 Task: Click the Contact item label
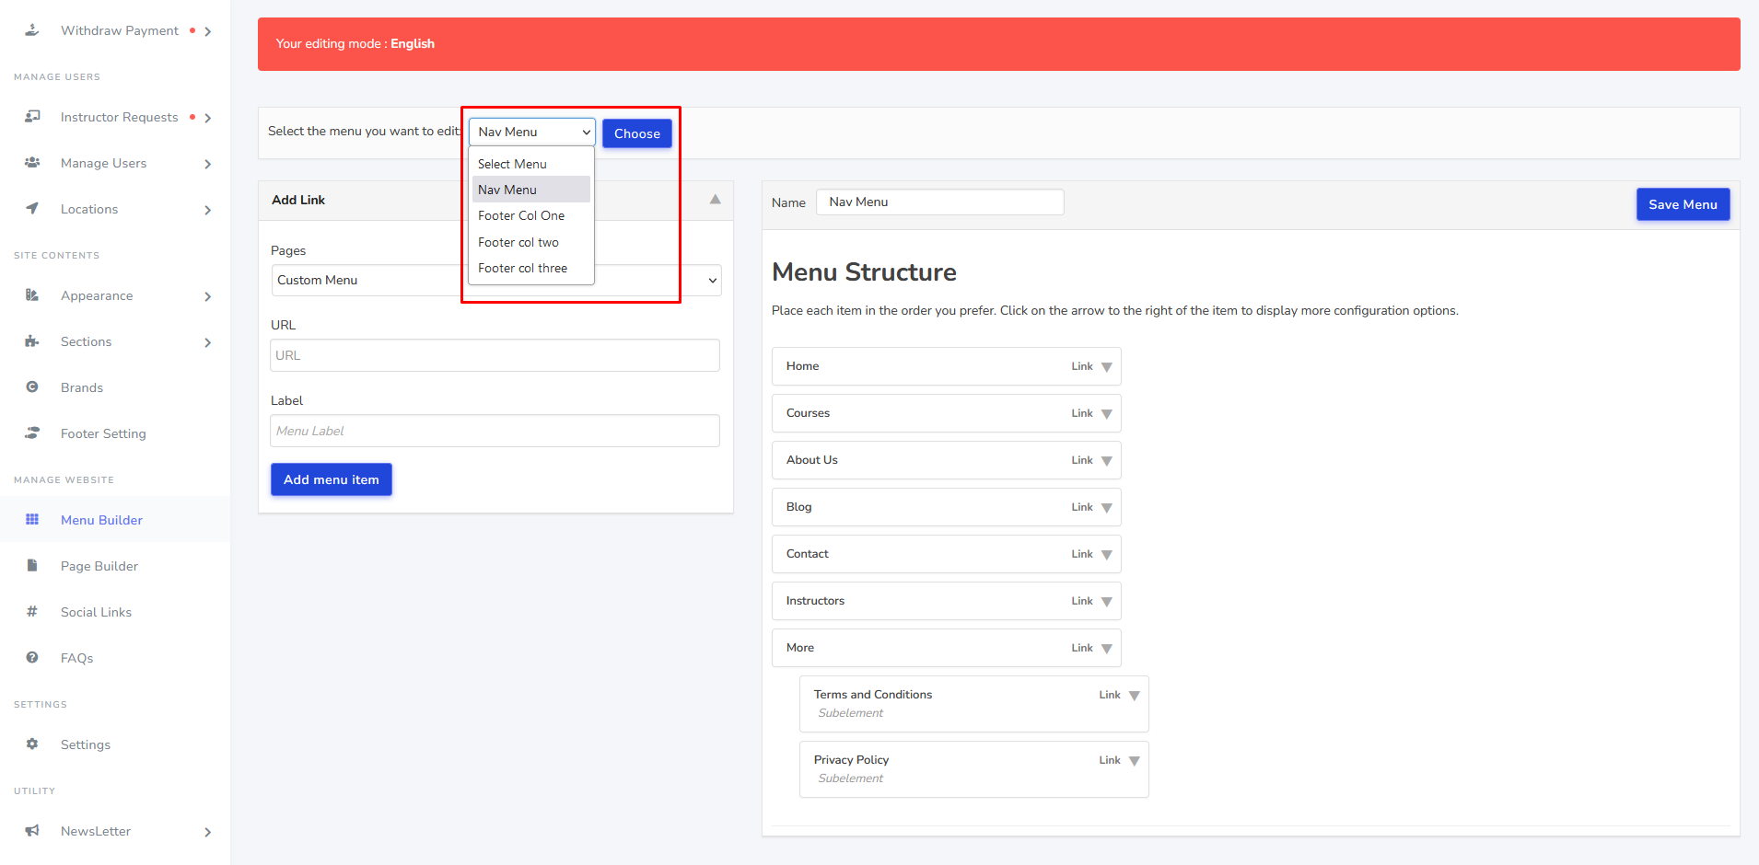point(807,554)
